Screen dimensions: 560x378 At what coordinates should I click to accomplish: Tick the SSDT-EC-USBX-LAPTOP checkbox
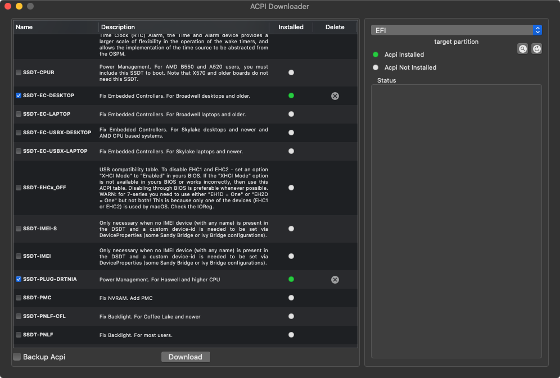coord(19,151)
